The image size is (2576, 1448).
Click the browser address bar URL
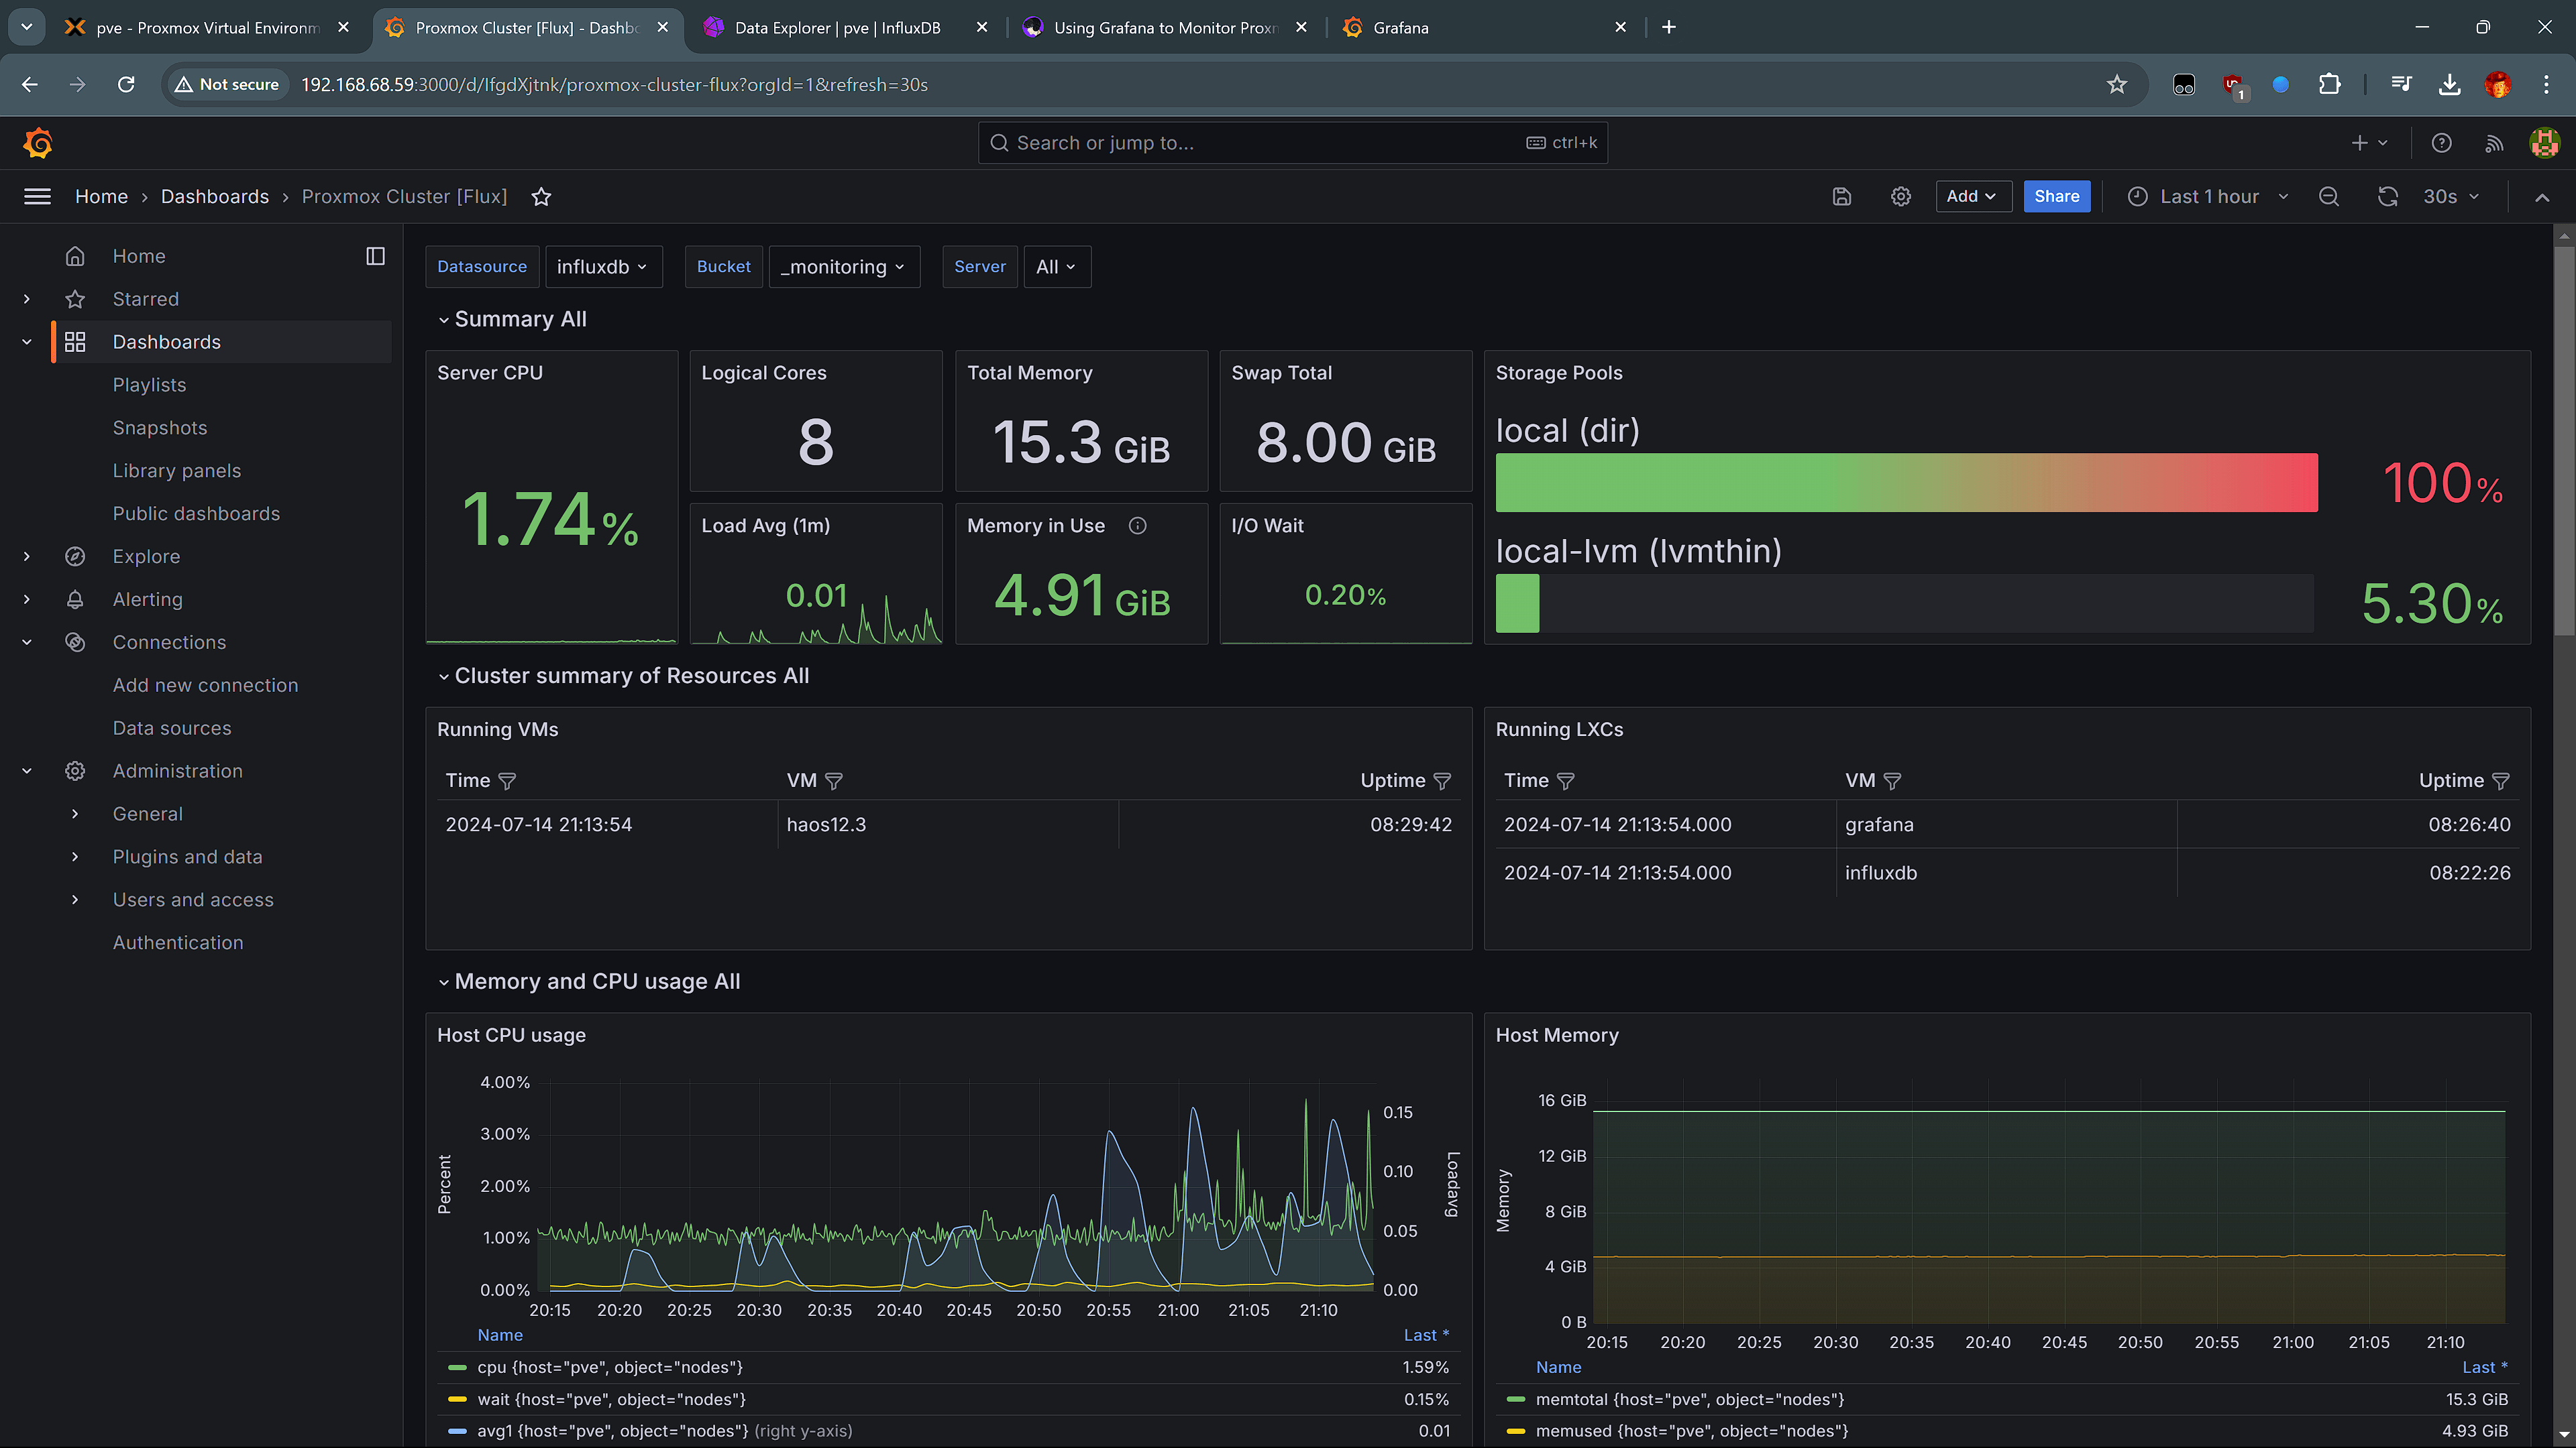pyautogui.click(x=615, y=85)
